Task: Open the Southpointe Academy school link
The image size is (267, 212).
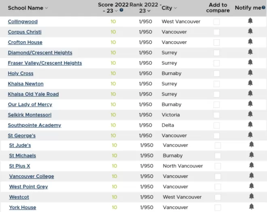Action: pyautogui.click(x=34, y=125)
